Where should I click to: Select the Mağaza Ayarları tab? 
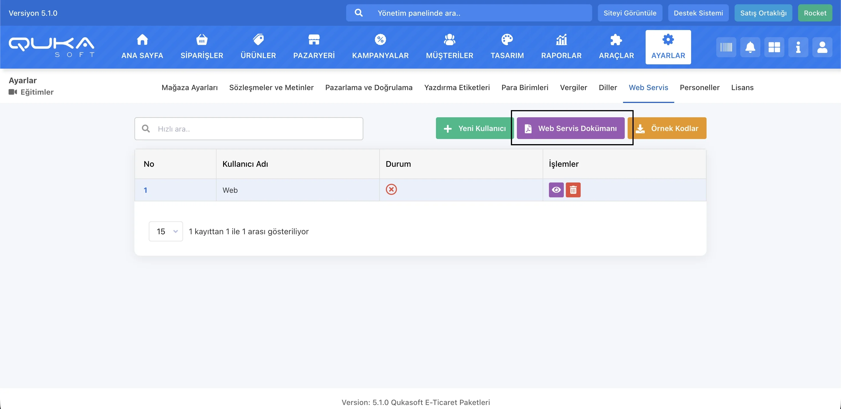189,88
